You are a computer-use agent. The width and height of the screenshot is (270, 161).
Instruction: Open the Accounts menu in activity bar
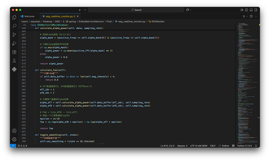(14, 131)
